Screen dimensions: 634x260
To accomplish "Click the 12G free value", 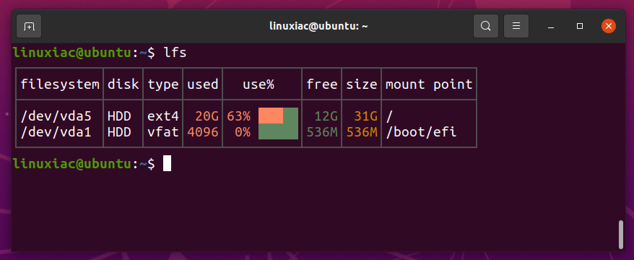I will 326,116.
